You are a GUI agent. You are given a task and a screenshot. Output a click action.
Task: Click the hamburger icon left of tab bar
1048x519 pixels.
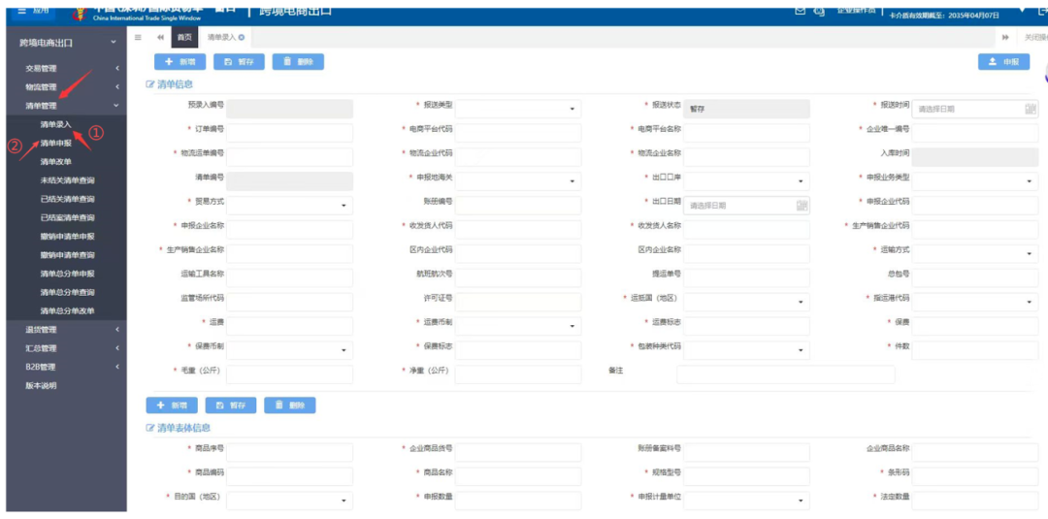point(138,37)
